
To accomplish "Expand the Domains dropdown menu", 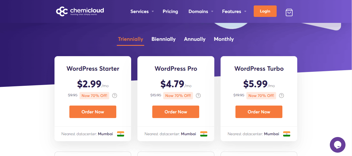I will 201,11.
